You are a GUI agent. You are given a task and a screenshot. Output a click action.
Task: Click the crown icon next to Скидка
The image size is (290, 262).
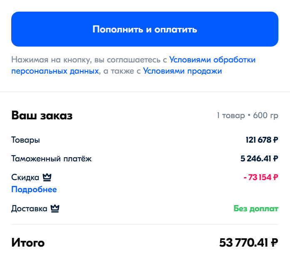tap(47, 178)
